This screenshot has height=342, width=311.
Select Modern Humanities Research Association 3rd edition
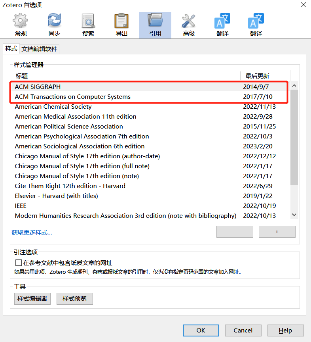coord(150,216)
